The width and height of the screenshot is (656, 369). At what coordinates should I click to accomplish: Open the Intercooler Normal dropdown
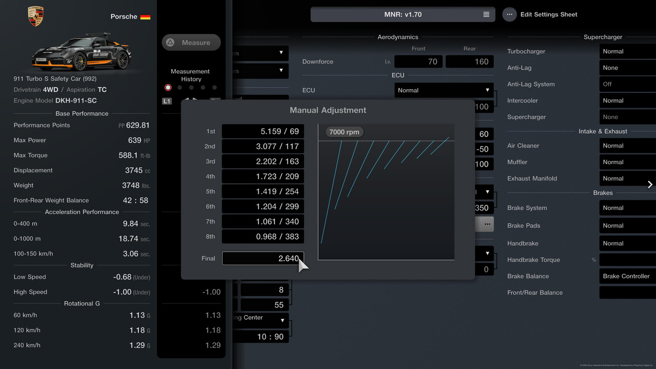[x=628, y=100]
